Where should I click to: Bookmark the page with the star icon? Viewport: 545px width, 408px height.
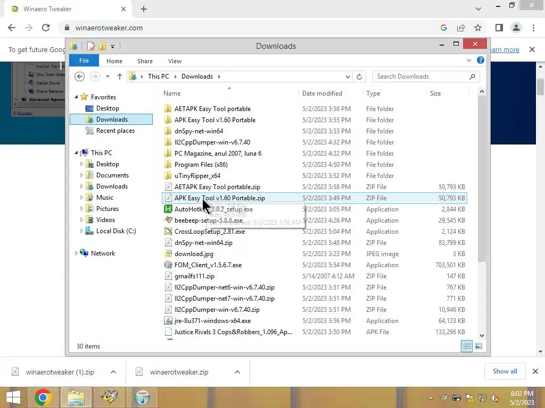click(478, 28)
